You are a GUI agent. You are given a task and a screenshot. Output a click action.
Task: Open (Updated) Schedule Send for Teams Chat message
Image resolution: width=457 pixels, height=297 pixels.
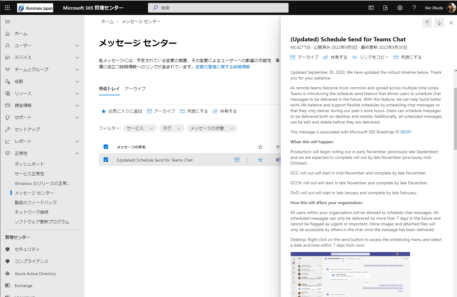[x=155, y=160]
